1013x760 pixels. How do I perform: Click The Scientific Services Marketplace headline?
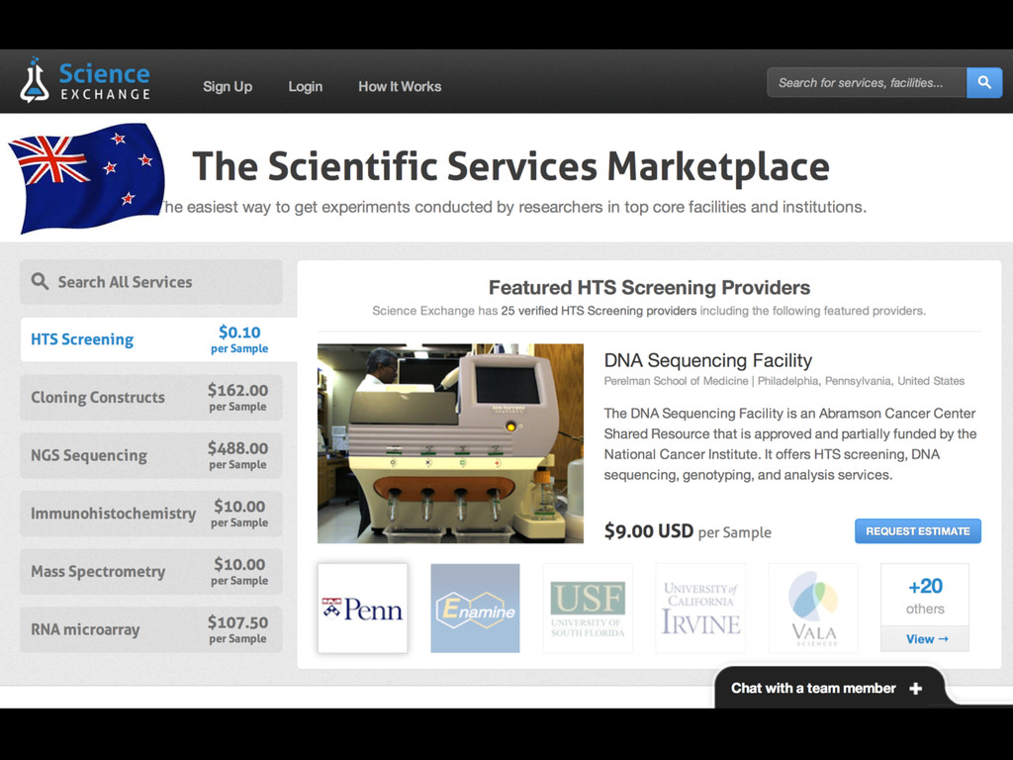[510, 166]
